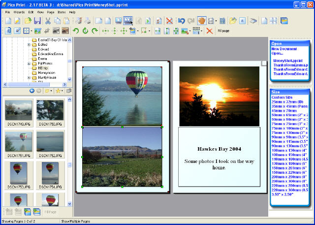315x225 pixels.
Task: Open the Wizards menu
Action: tap(19, 11)
